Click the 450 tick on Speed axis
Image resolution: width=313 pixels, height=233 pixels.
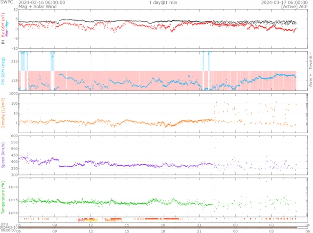point(14,155)
